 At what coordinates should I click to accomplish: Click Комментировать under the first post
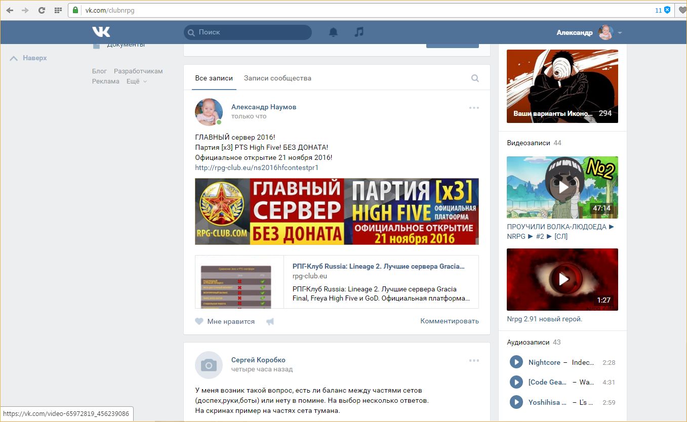coord(449,321)
